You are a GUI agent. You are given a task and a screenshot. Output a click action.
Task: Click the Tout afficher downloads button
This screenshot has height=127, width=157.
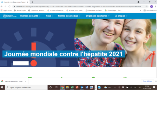click(147, 81)
